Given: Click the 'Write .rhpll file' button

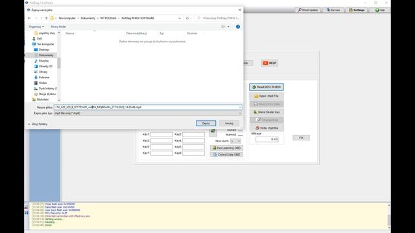Looking at the screenshot, I should [267, 128].
